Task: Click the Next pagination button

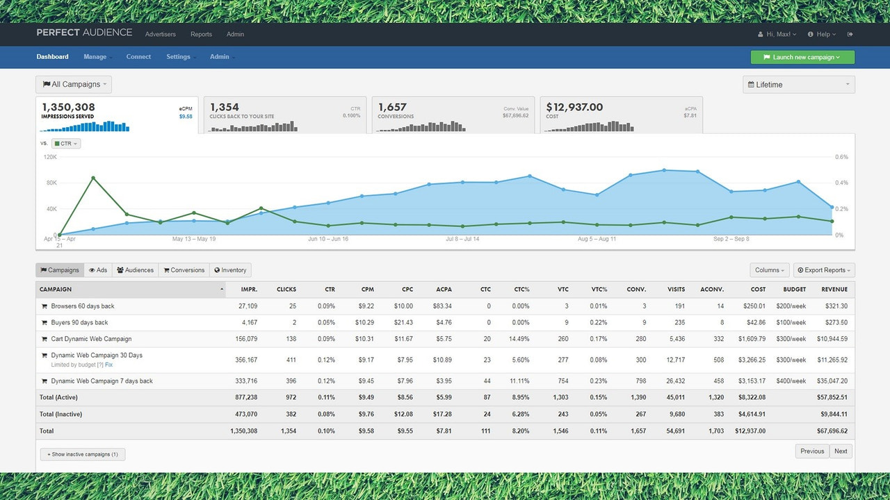Action: pos(841,451)
